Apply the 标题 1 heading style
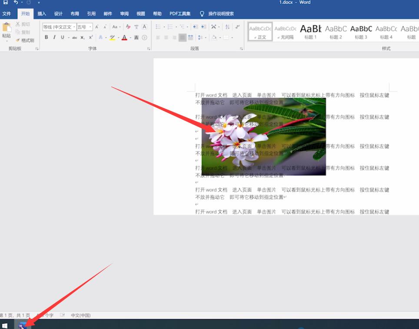Screen dimensions: 419x329 click(x=310, y=32)
